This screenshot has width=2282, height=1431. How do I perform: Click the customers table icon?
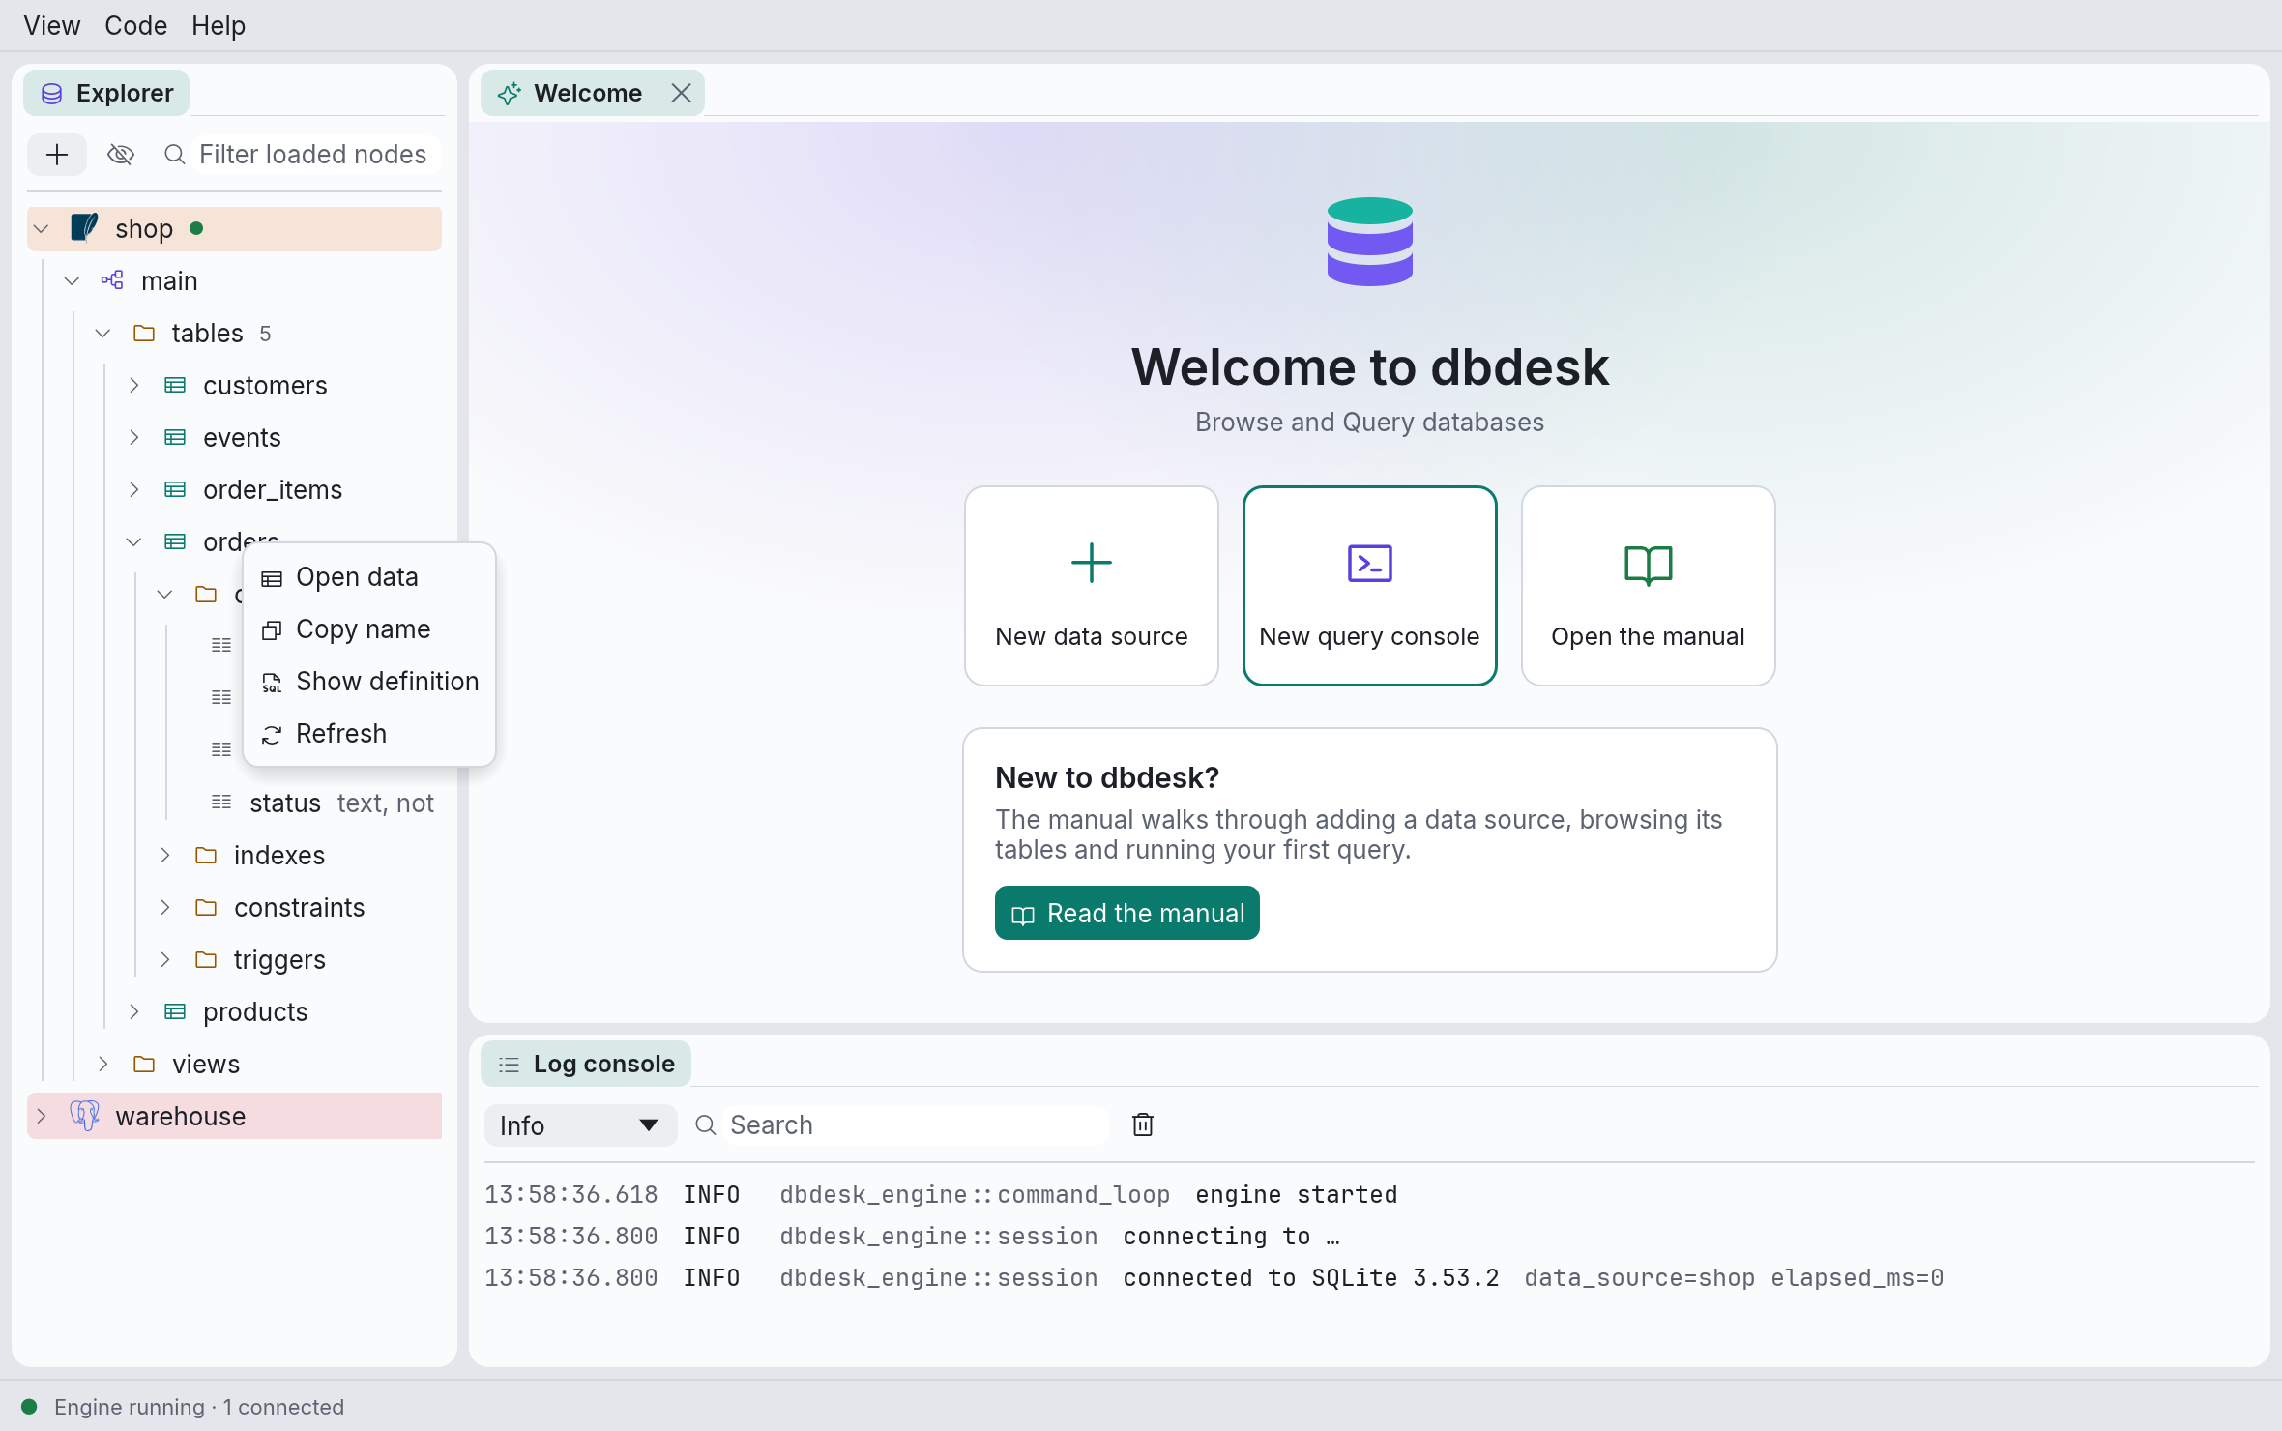[x=175, y=386]
